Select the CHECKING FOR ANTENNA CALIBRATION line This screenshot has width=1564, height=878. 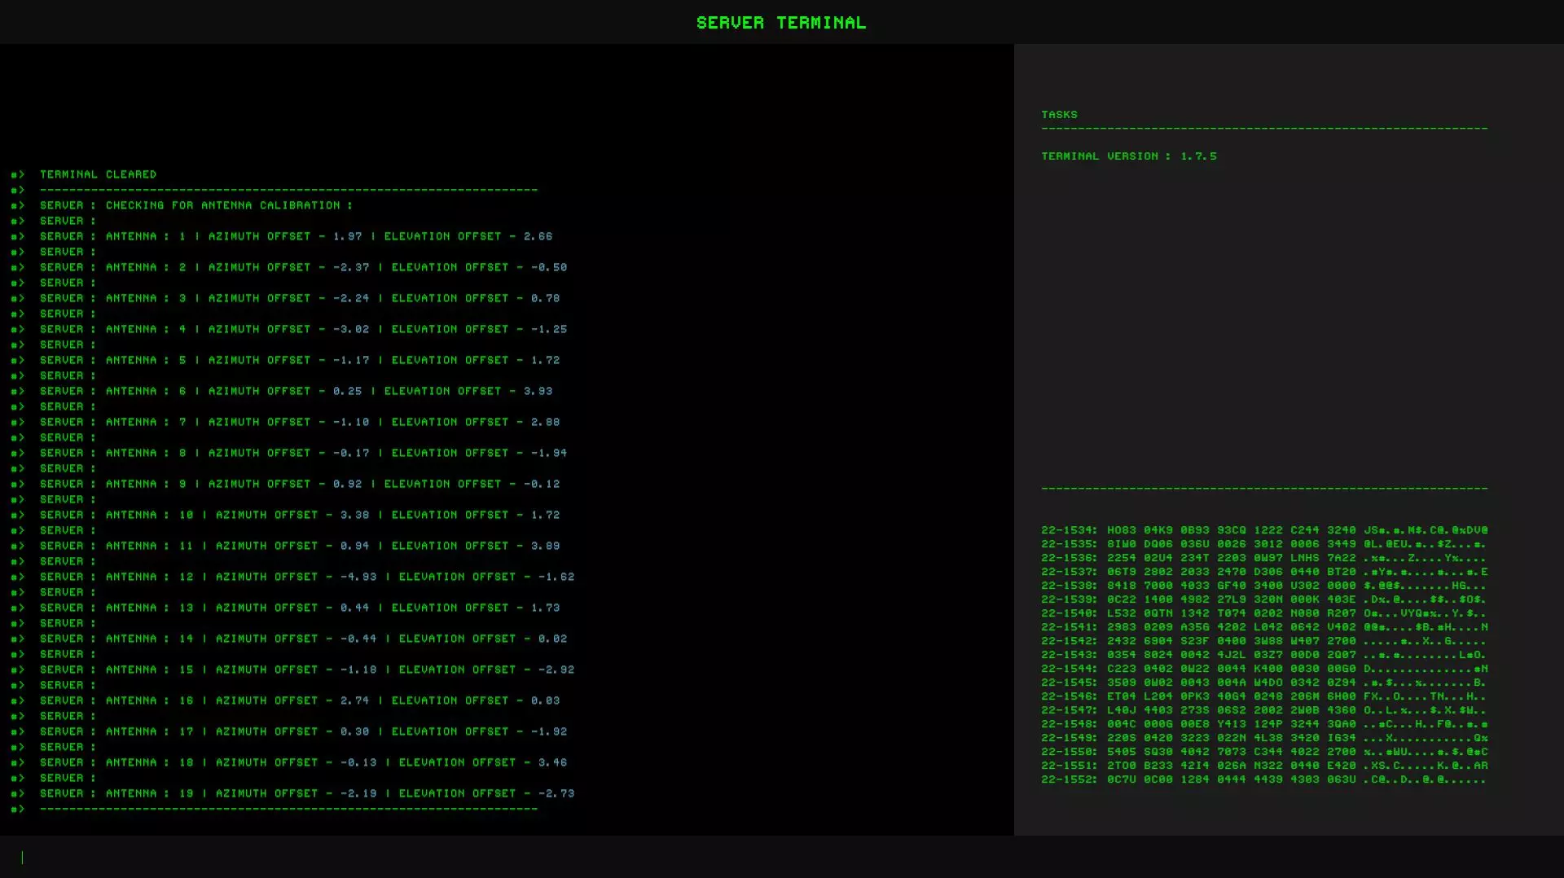195,205
